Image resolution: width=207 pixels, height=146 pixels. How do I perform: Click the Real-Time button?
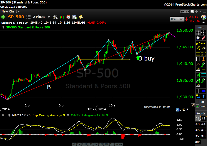[177, 19]
